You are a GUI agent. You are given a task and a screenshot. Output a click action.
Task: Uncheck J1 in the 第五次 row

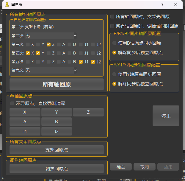[81, 62]
